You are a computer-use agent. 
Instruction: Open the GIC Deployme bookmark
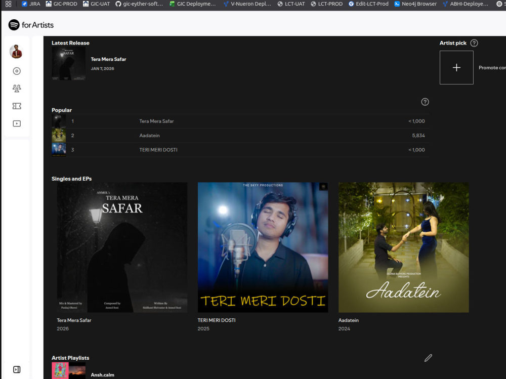[193, 4]
